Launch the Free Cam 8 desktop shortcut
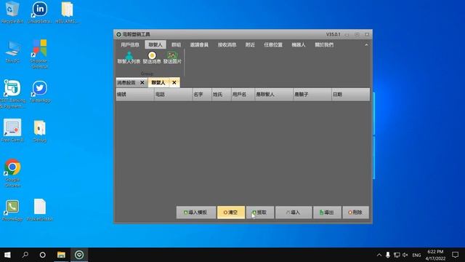Screen dimensions: 465x262 pyautogui.click(x=12, y=131)
